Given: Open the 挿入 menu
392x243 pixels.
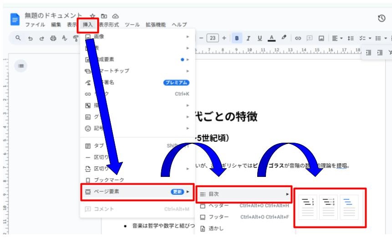Looking at the screenshot, I should [x=88, y=25].
